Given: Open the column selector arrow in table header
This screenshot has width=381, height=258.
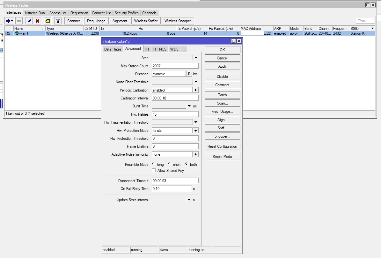Looking at the screenshot, I should tap(372, 28).
